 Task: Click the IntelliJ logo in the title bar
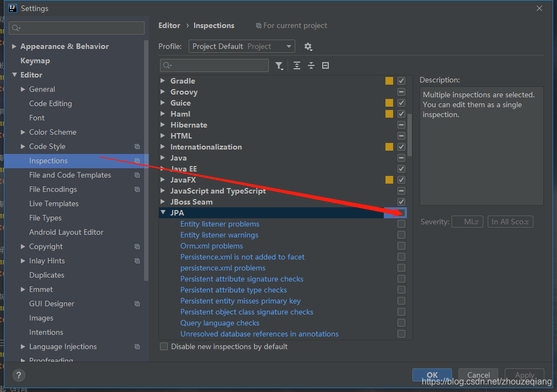(13, 8)
